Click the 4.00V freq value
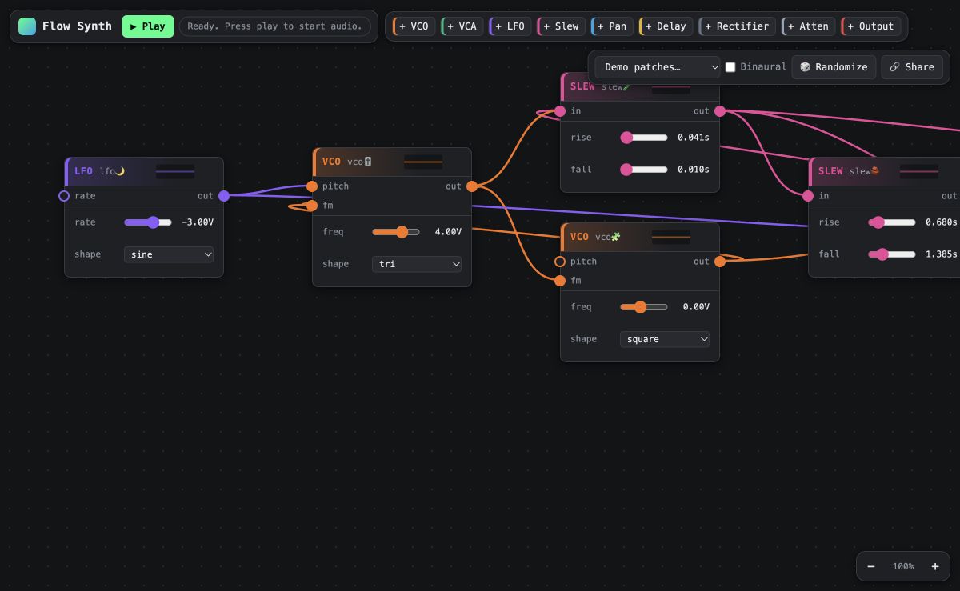This screenshot has width=960, height=591. point(448,232)
